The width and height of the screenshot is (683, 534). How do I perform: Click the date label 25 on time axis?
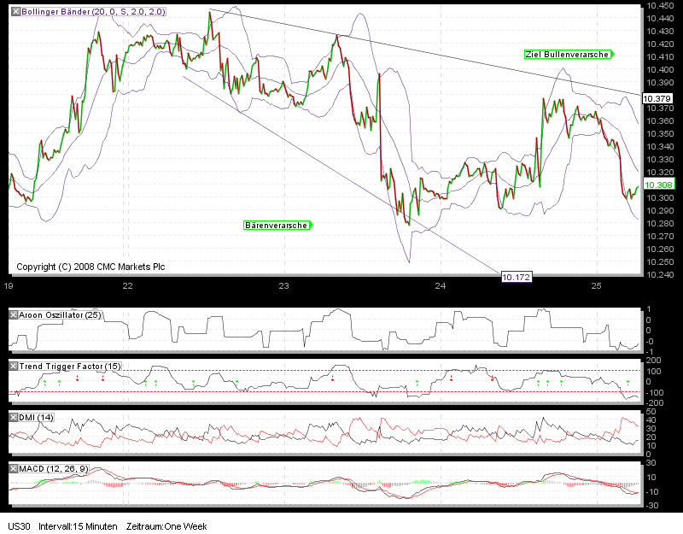(596, 286)
